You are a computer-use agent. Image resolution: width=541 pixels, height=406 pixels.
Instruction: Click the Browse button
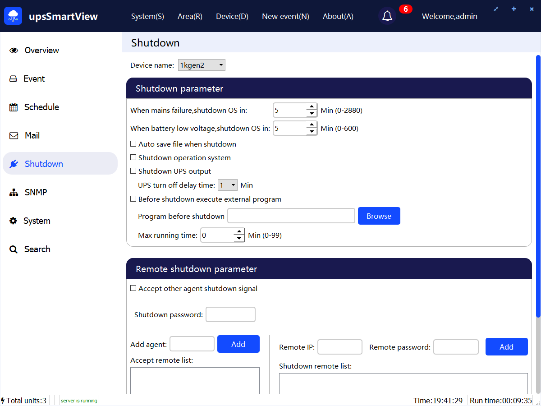click(379, 216)
